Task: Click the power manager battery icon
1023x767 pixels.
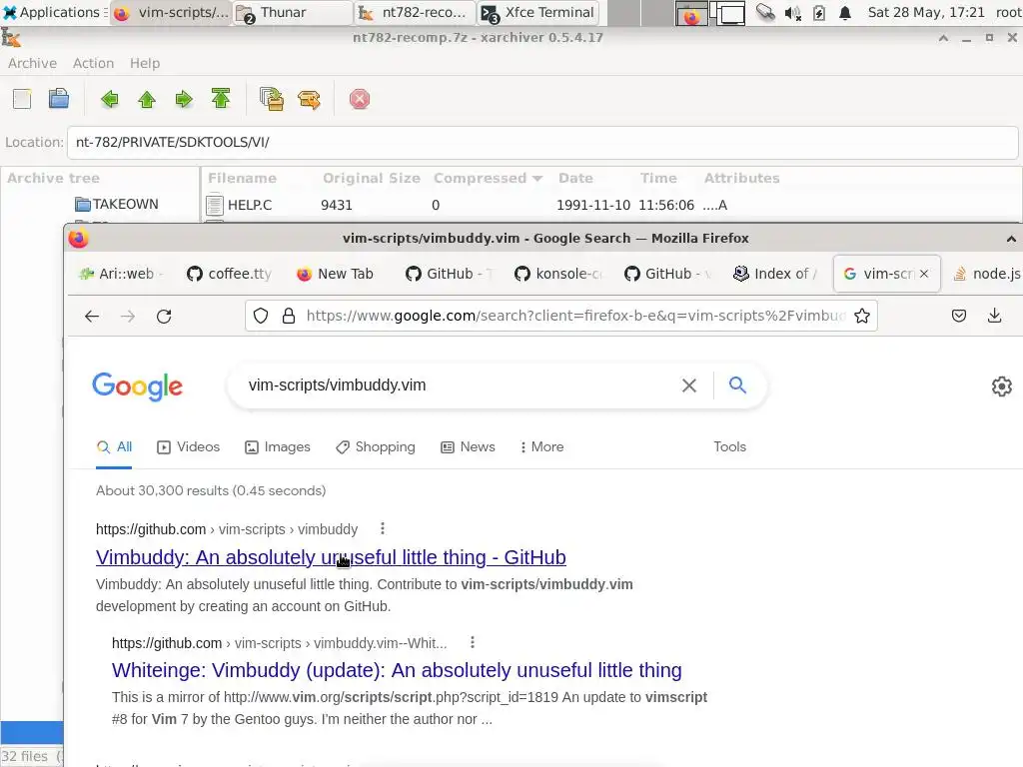Action: click(819, 13)
